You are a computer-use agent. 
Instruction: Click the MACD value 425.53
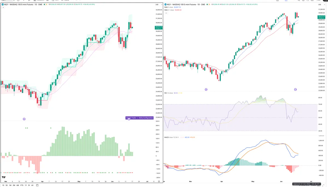click(x=187, y=137)
